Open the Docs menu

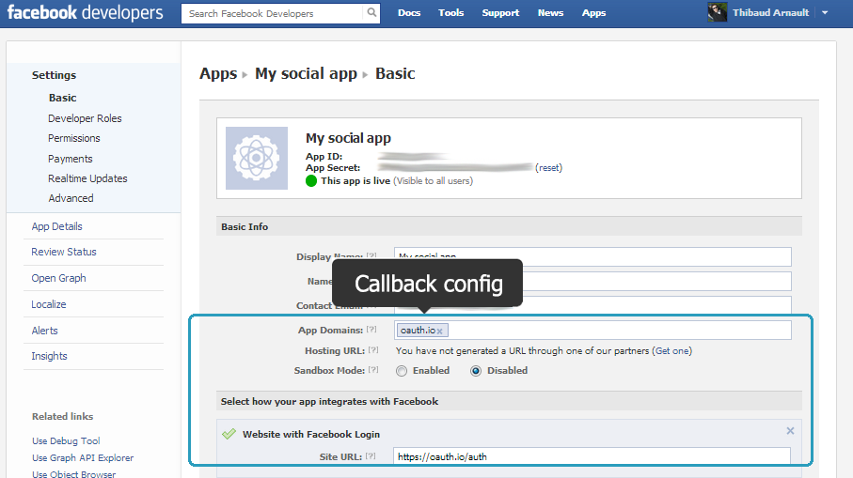coord(409,12)
